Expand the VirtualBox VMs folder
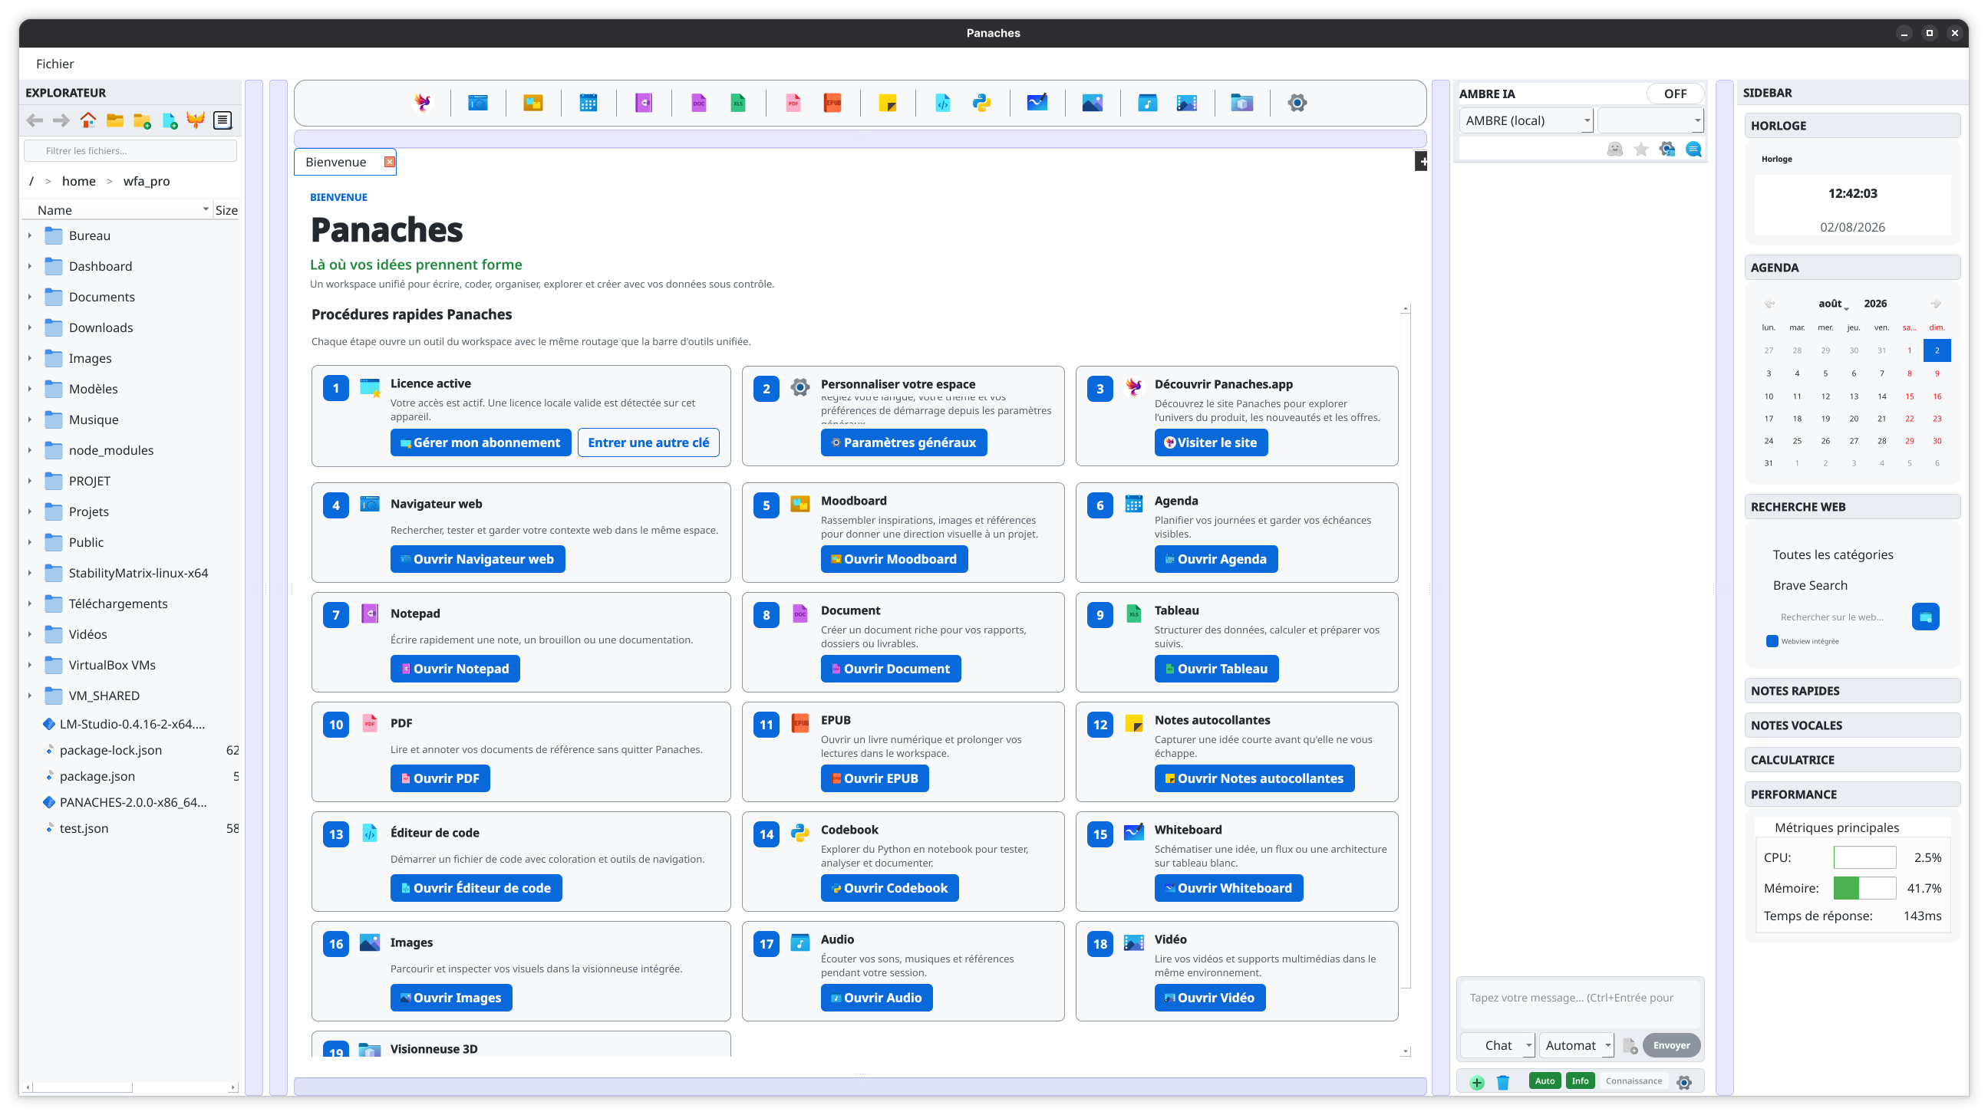This screenshot has width=1988, height=1115. [x=30, y=665]
